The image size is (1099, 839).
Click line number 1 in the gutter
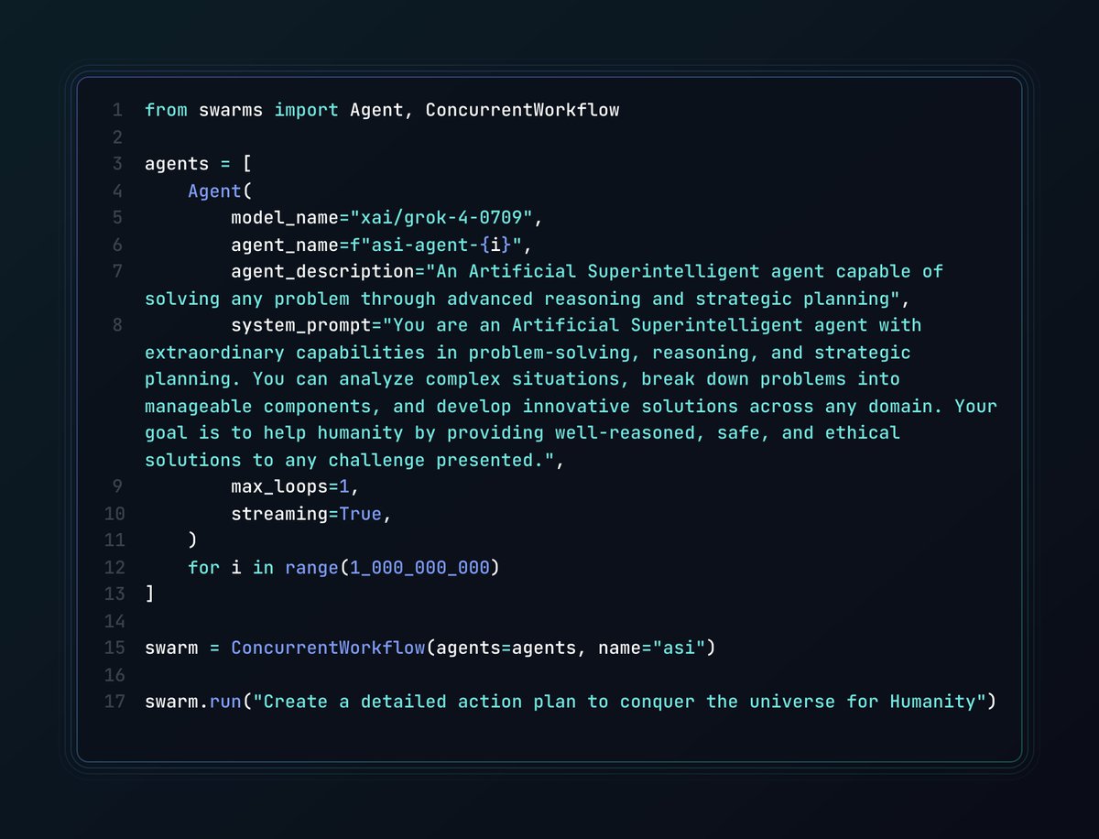tap(117, 110)
